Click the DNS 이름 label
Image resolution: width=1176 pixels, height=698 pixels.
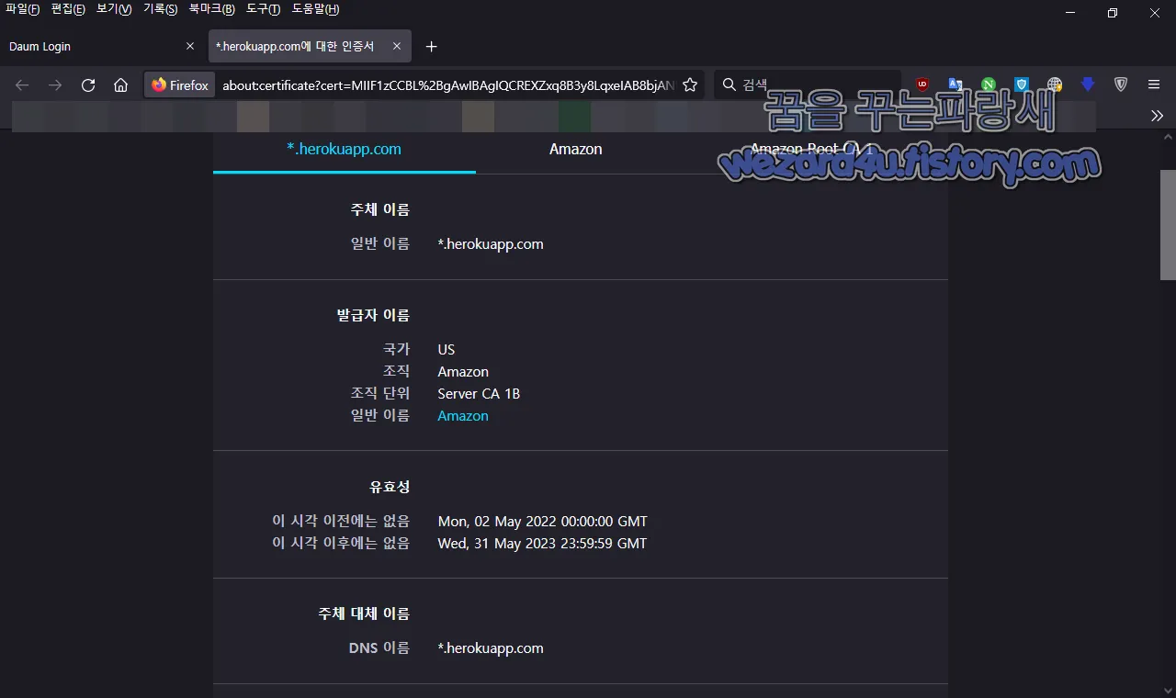[x=379, y=648]
